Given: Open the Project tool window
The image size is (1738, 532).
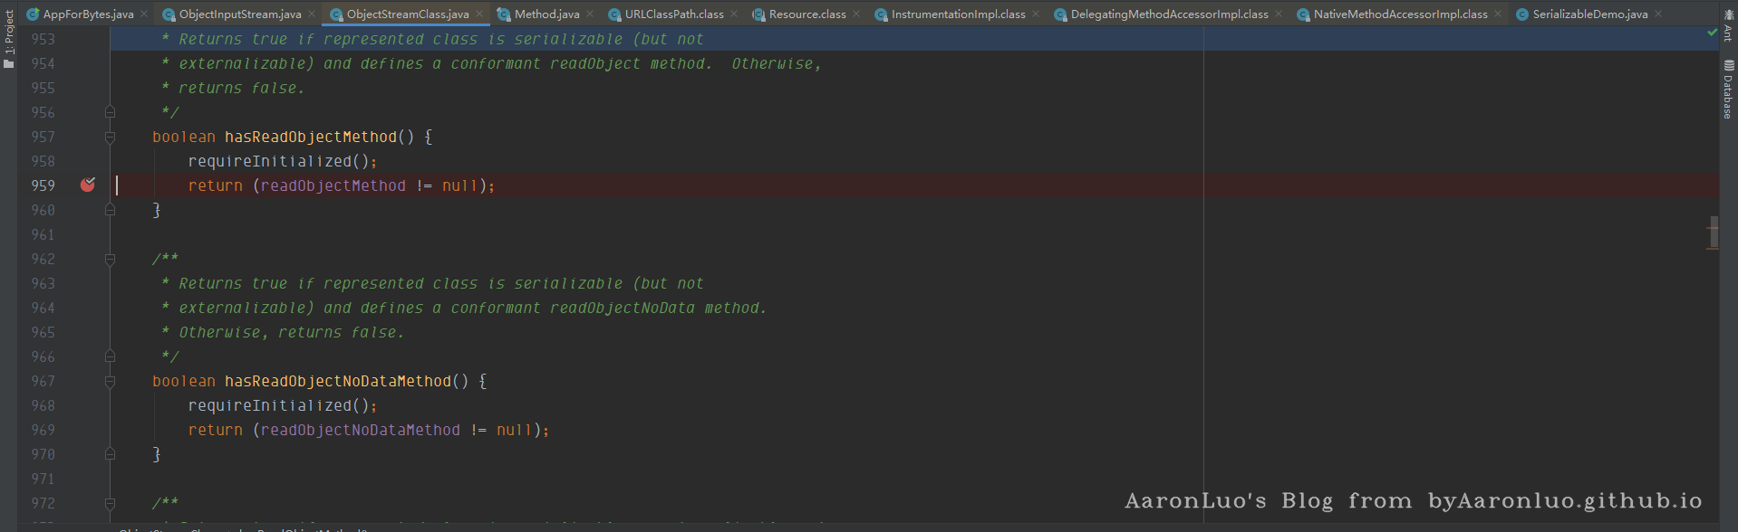Looking at the screenshot, I should click(9, 38).
